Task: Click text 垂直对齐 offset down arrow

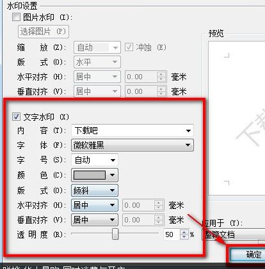Action: tap(159, 222)
